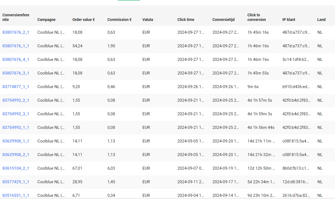Select IP klant 5c14:1df4:62… cell
Image resolution: width=335 pixels, height=199 pixels.
pos(296,60)
